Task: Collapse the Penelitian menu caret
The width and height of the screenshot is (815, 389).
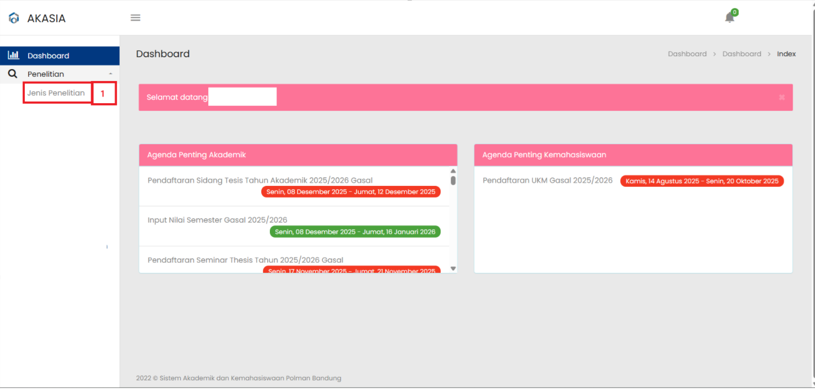Action: 111,74
